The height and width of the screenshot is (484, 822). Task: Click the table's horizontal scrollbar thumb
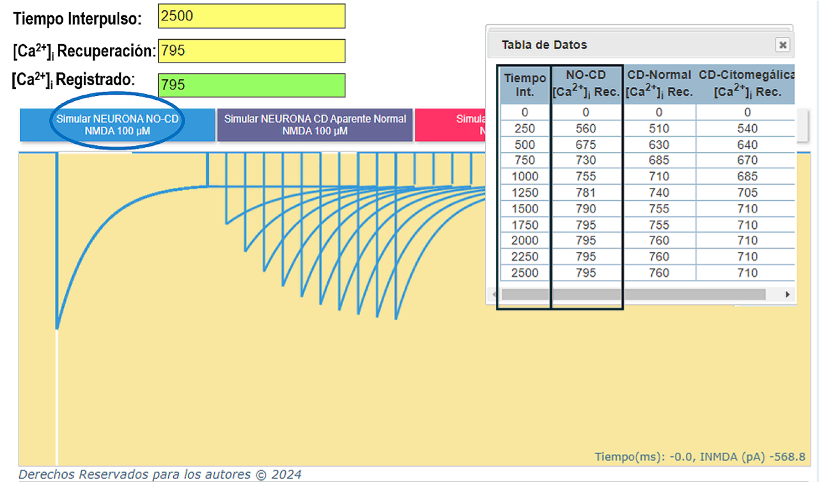(633, 295)
